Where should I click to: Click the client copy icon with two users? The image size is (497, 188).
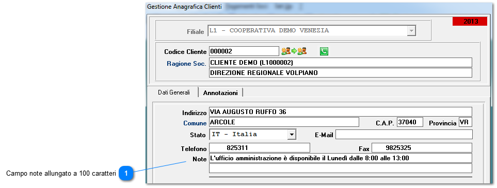(x=294, y=51)
